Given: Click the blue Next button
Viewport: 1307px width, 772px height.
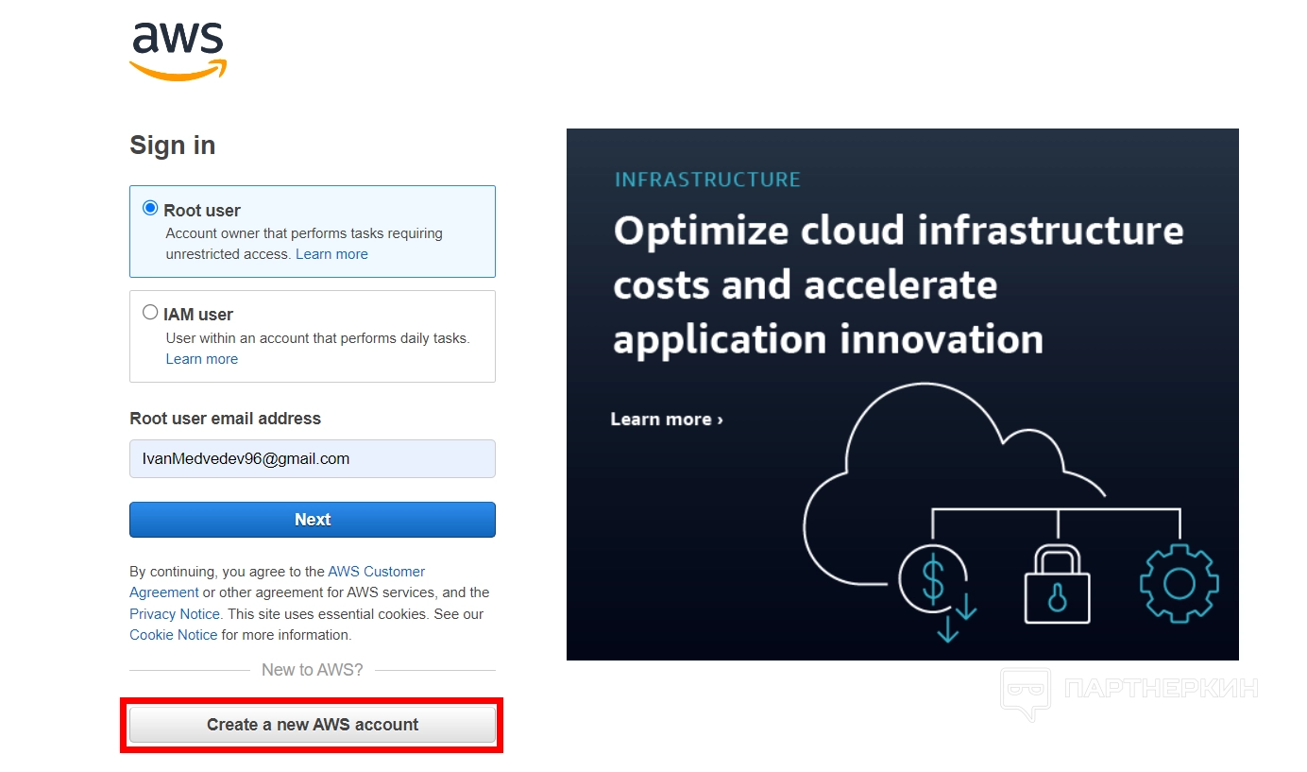Looking at the screenshot, I should pyautogui.click(x=313, y=520).
